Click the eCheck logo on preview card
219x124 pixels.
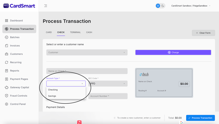pos(144,74)
